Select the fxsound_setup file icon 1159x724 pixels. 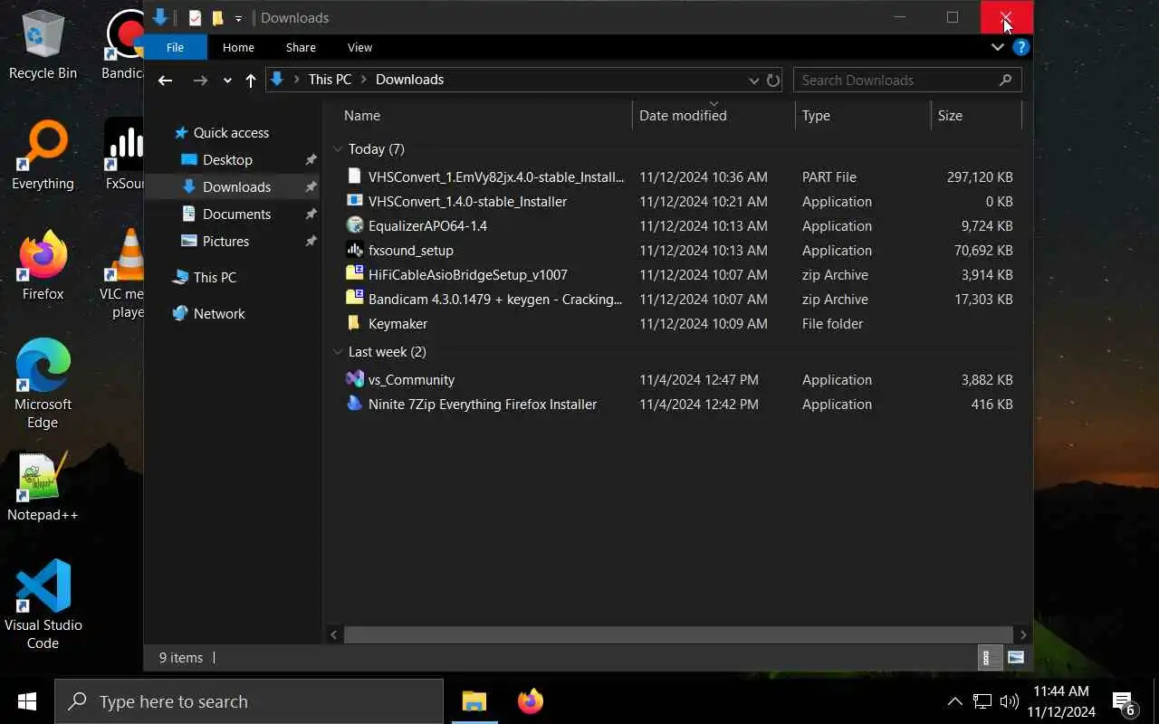click(x=354, y=250)
